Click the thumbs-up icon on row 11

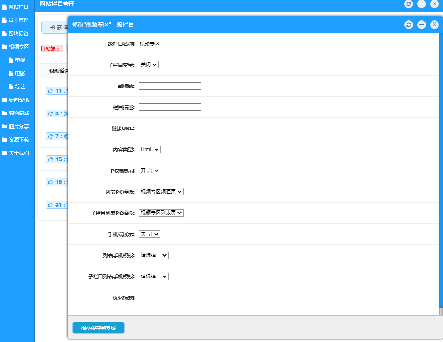[51, 90]
